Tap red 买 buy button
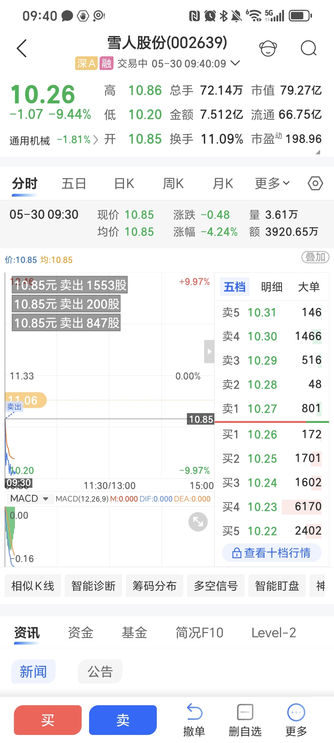This screenshot has width=334, height=743. click(48, 720)
